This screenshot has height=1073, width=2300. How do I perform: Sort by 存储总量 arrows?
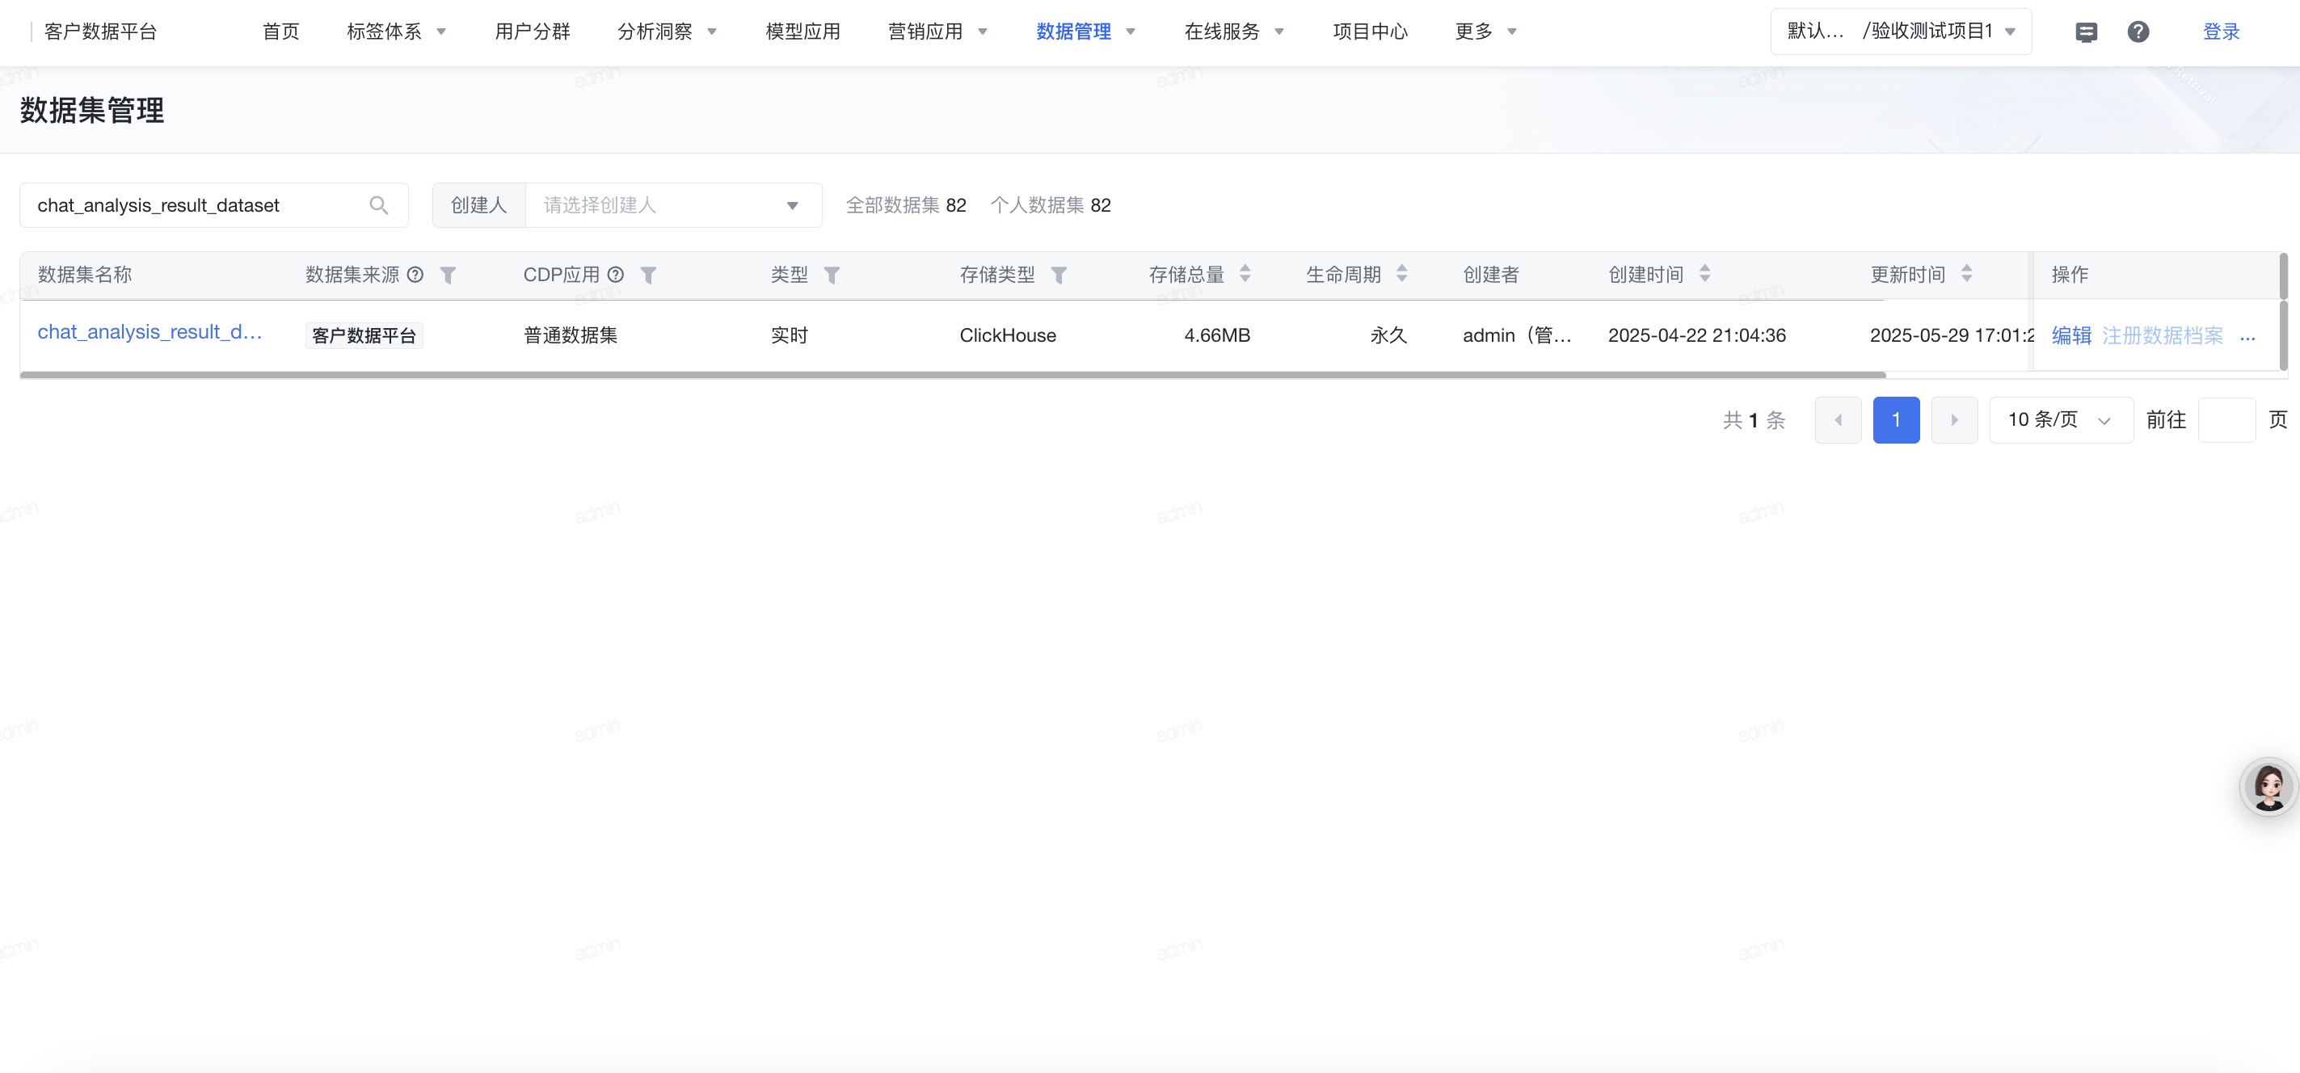pyautogui.click(x=1245, y=274)
